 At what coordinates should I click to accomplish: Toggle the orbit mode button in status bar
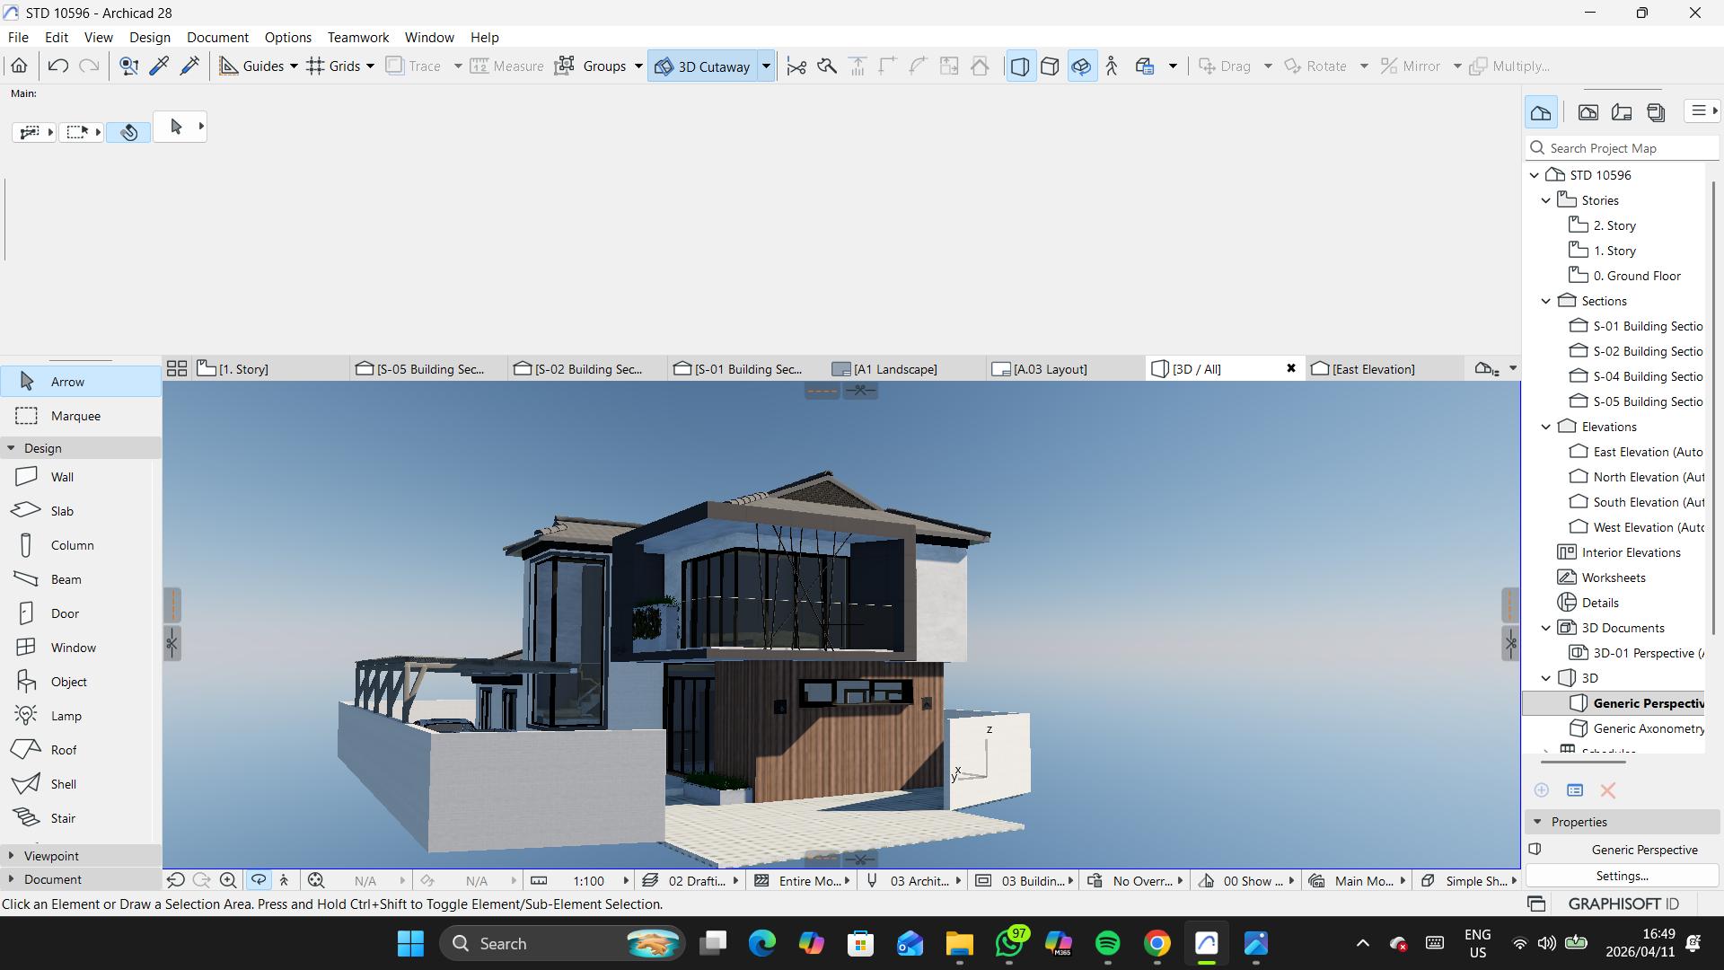coord(259,881)
